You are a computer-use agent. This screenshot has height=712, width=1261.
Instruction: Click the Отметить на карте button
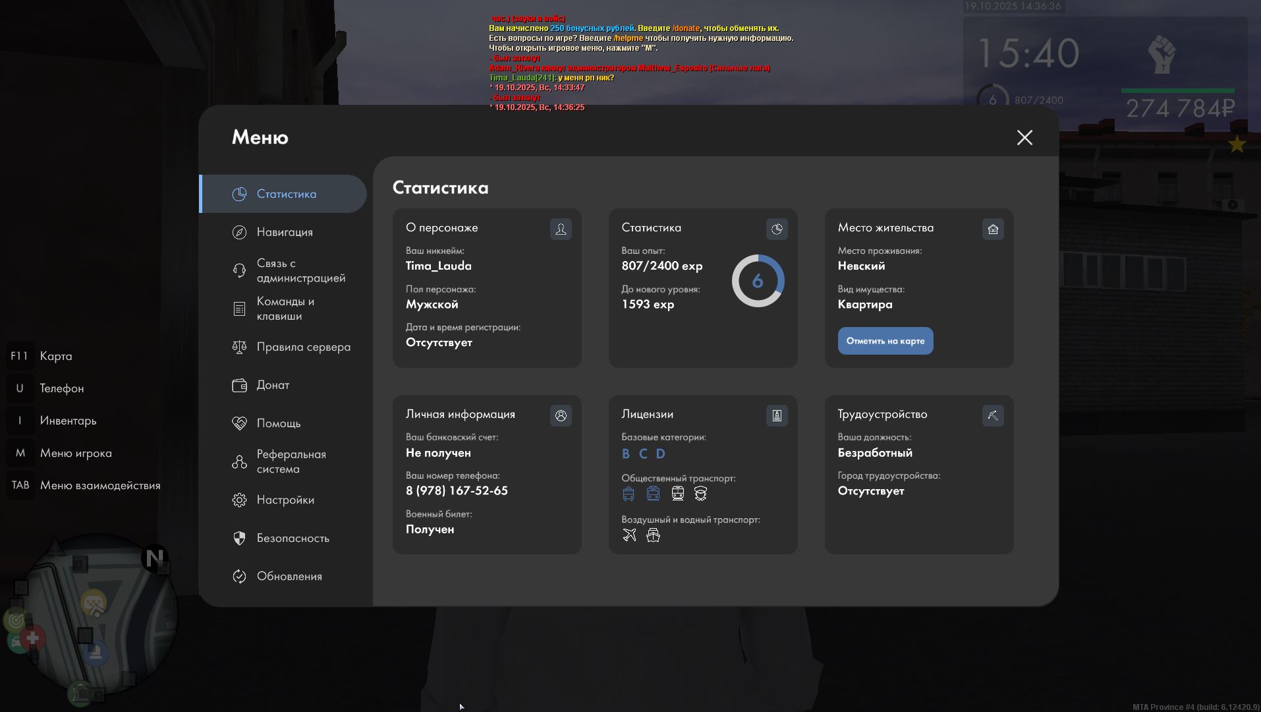[x=885, y=341]
